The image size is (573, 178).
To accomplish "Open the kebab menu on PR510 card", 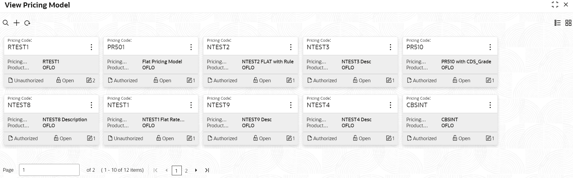I will 490,47.
